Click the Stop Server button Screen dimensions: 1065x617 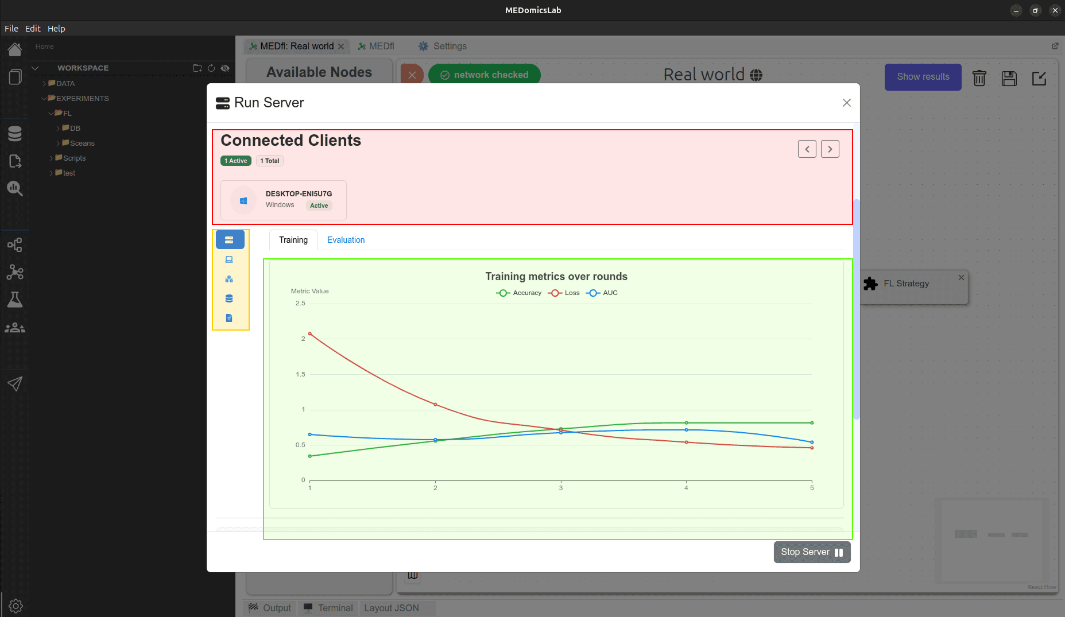812,552
